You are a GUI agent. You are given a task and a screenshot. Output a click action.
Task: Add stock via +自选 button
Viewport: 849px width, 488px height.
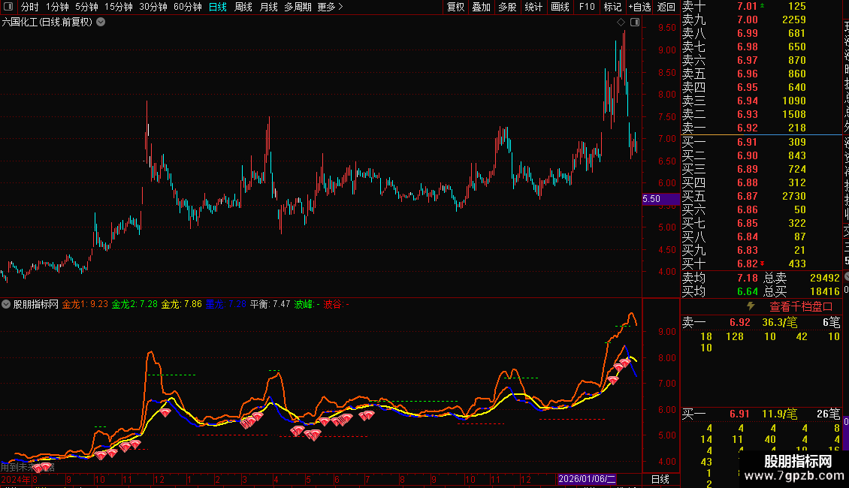point(639,7)
